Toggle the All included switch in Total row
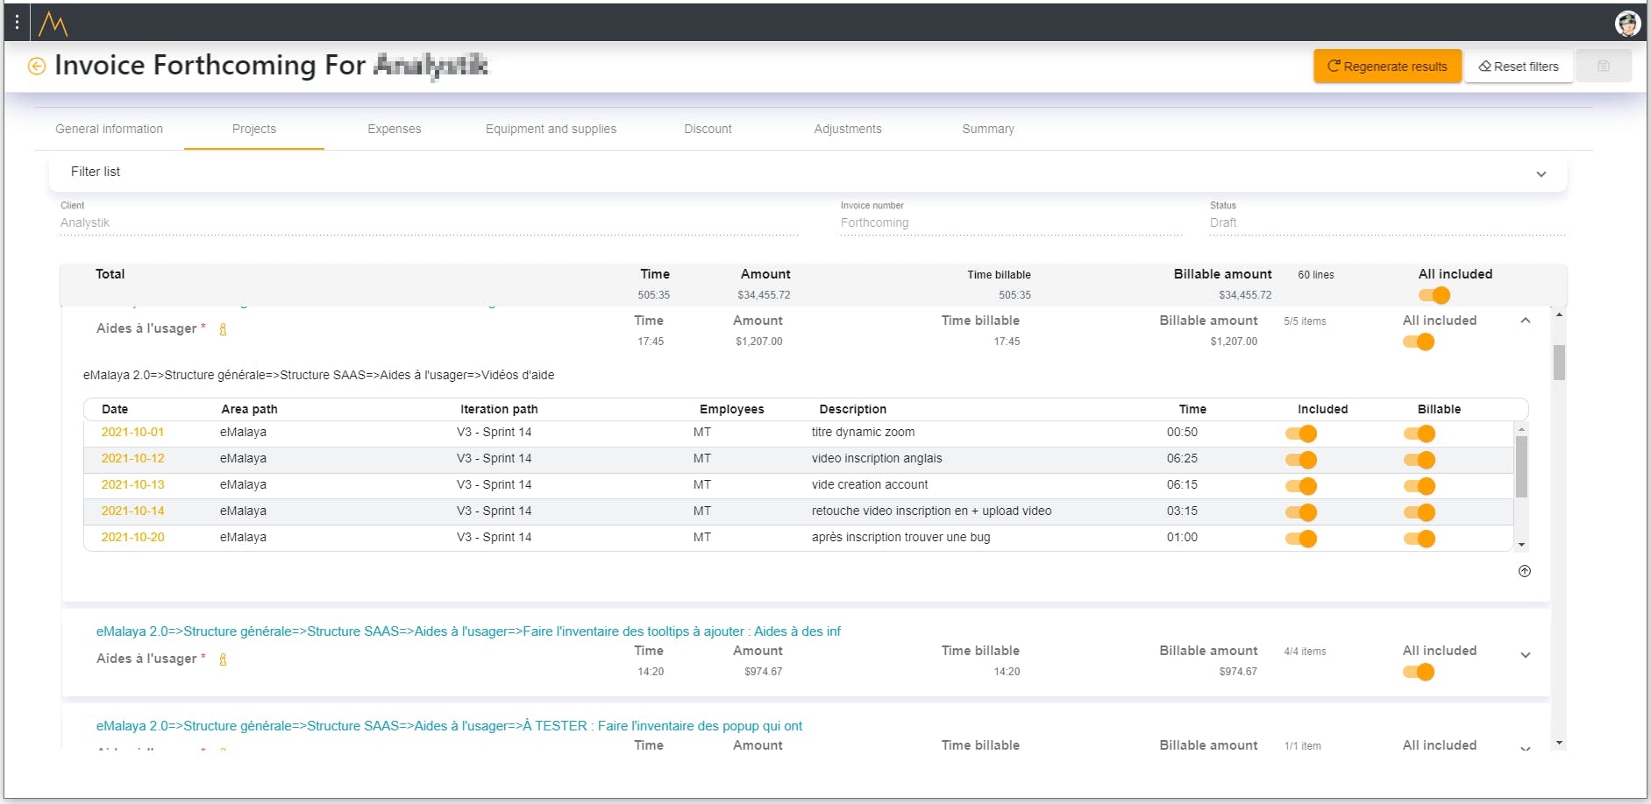 [x=1434, y=296]
